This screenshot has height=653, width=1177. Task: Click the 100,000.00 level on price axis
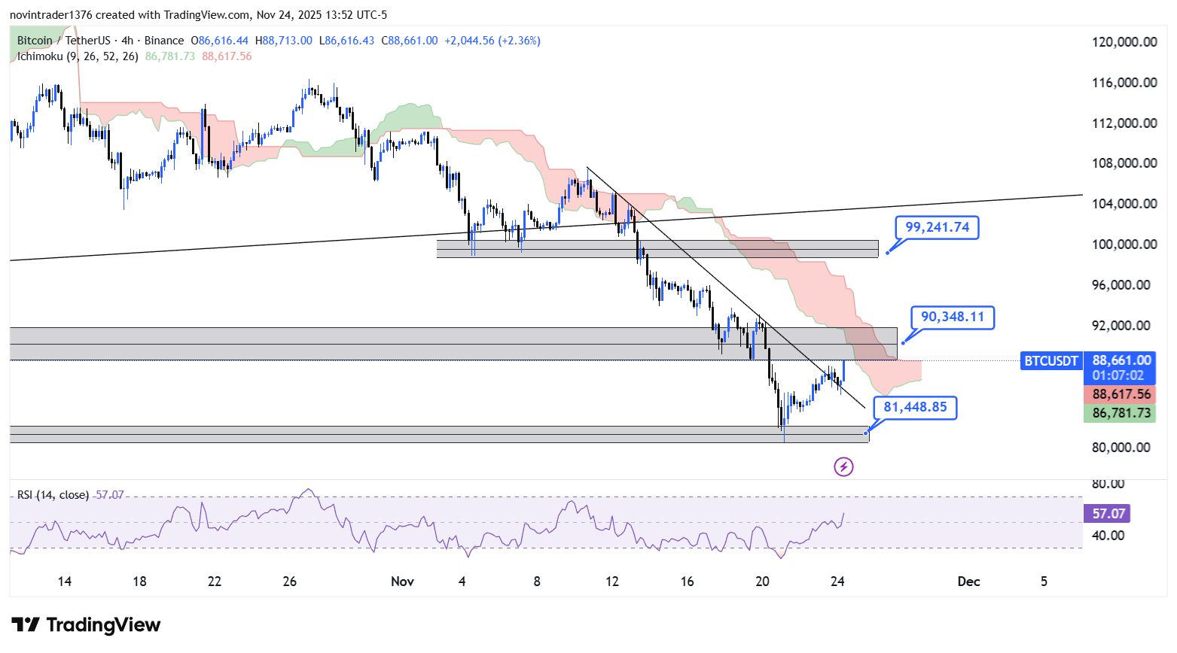pyautogui.click(x=1124, y=244)
